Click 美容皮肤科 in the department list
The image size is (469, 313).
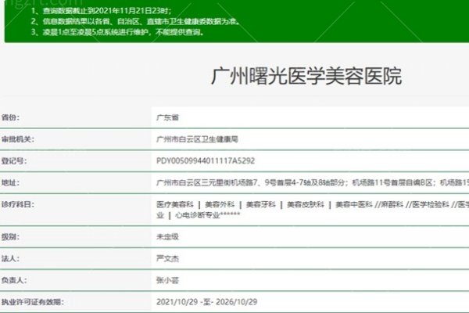tap(306, 204)
